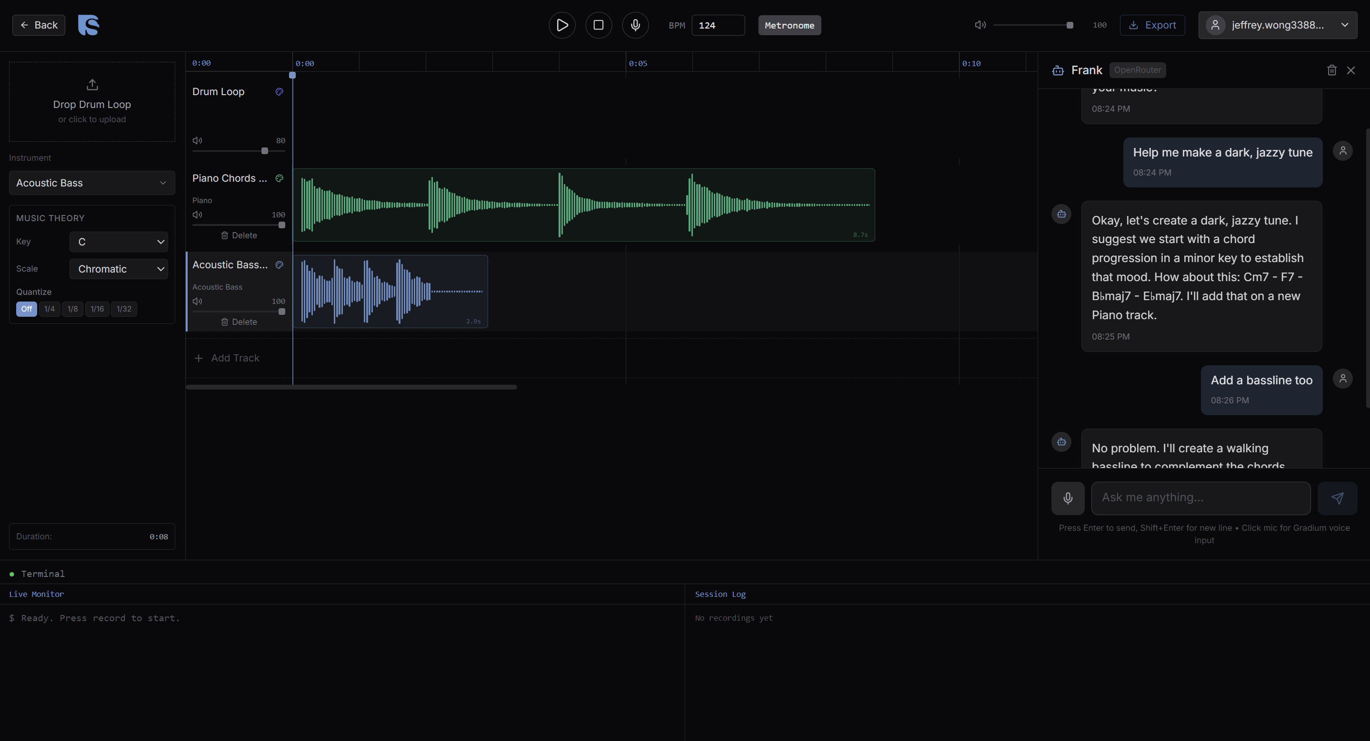Clear the Frank chat with the trash icon
Image resolution: width=1370 pixels, height=741 pixels.
pyautogui.click(x=1332, y=70)
